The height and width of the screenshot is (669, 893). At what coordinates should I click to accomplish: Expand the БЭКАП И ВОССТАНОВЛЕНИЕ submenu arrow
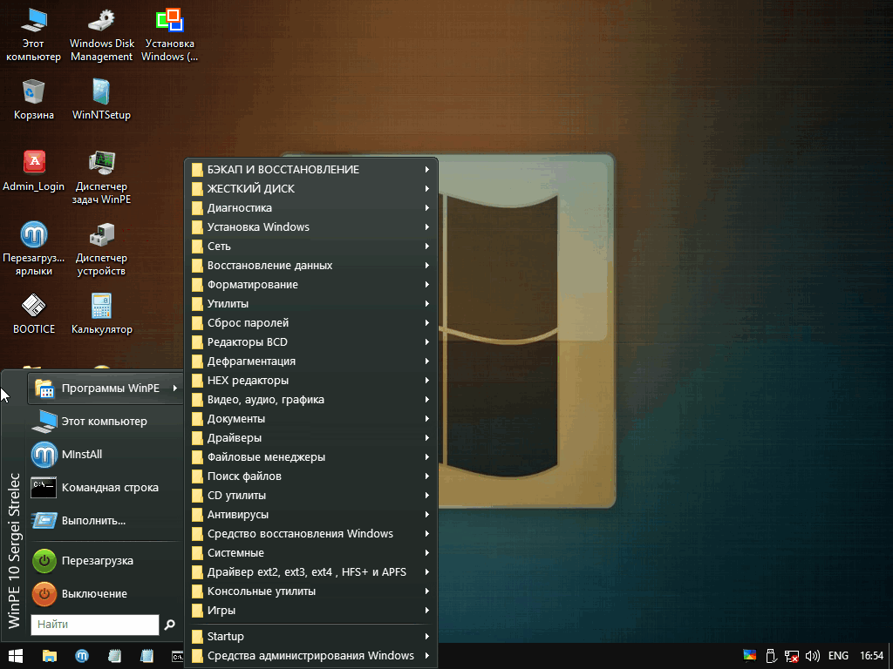(x=427, y=170)
